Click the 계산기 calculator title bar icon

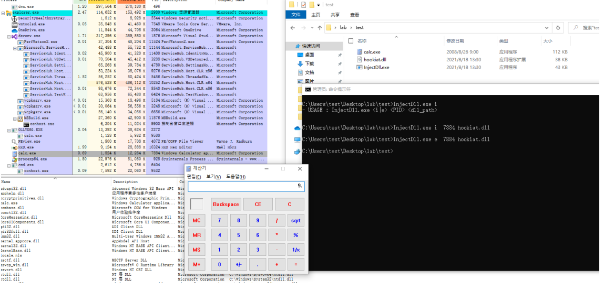pyautogui.click(x=188, y=168)
